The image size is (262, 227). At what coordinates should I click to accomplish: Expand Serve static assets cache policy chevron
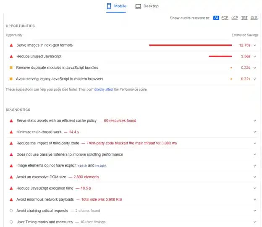(x=254, y=120)
